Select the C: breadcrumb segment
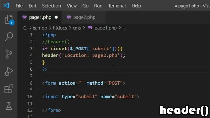This screenshot has height=118, width=210. click(25, 28)
